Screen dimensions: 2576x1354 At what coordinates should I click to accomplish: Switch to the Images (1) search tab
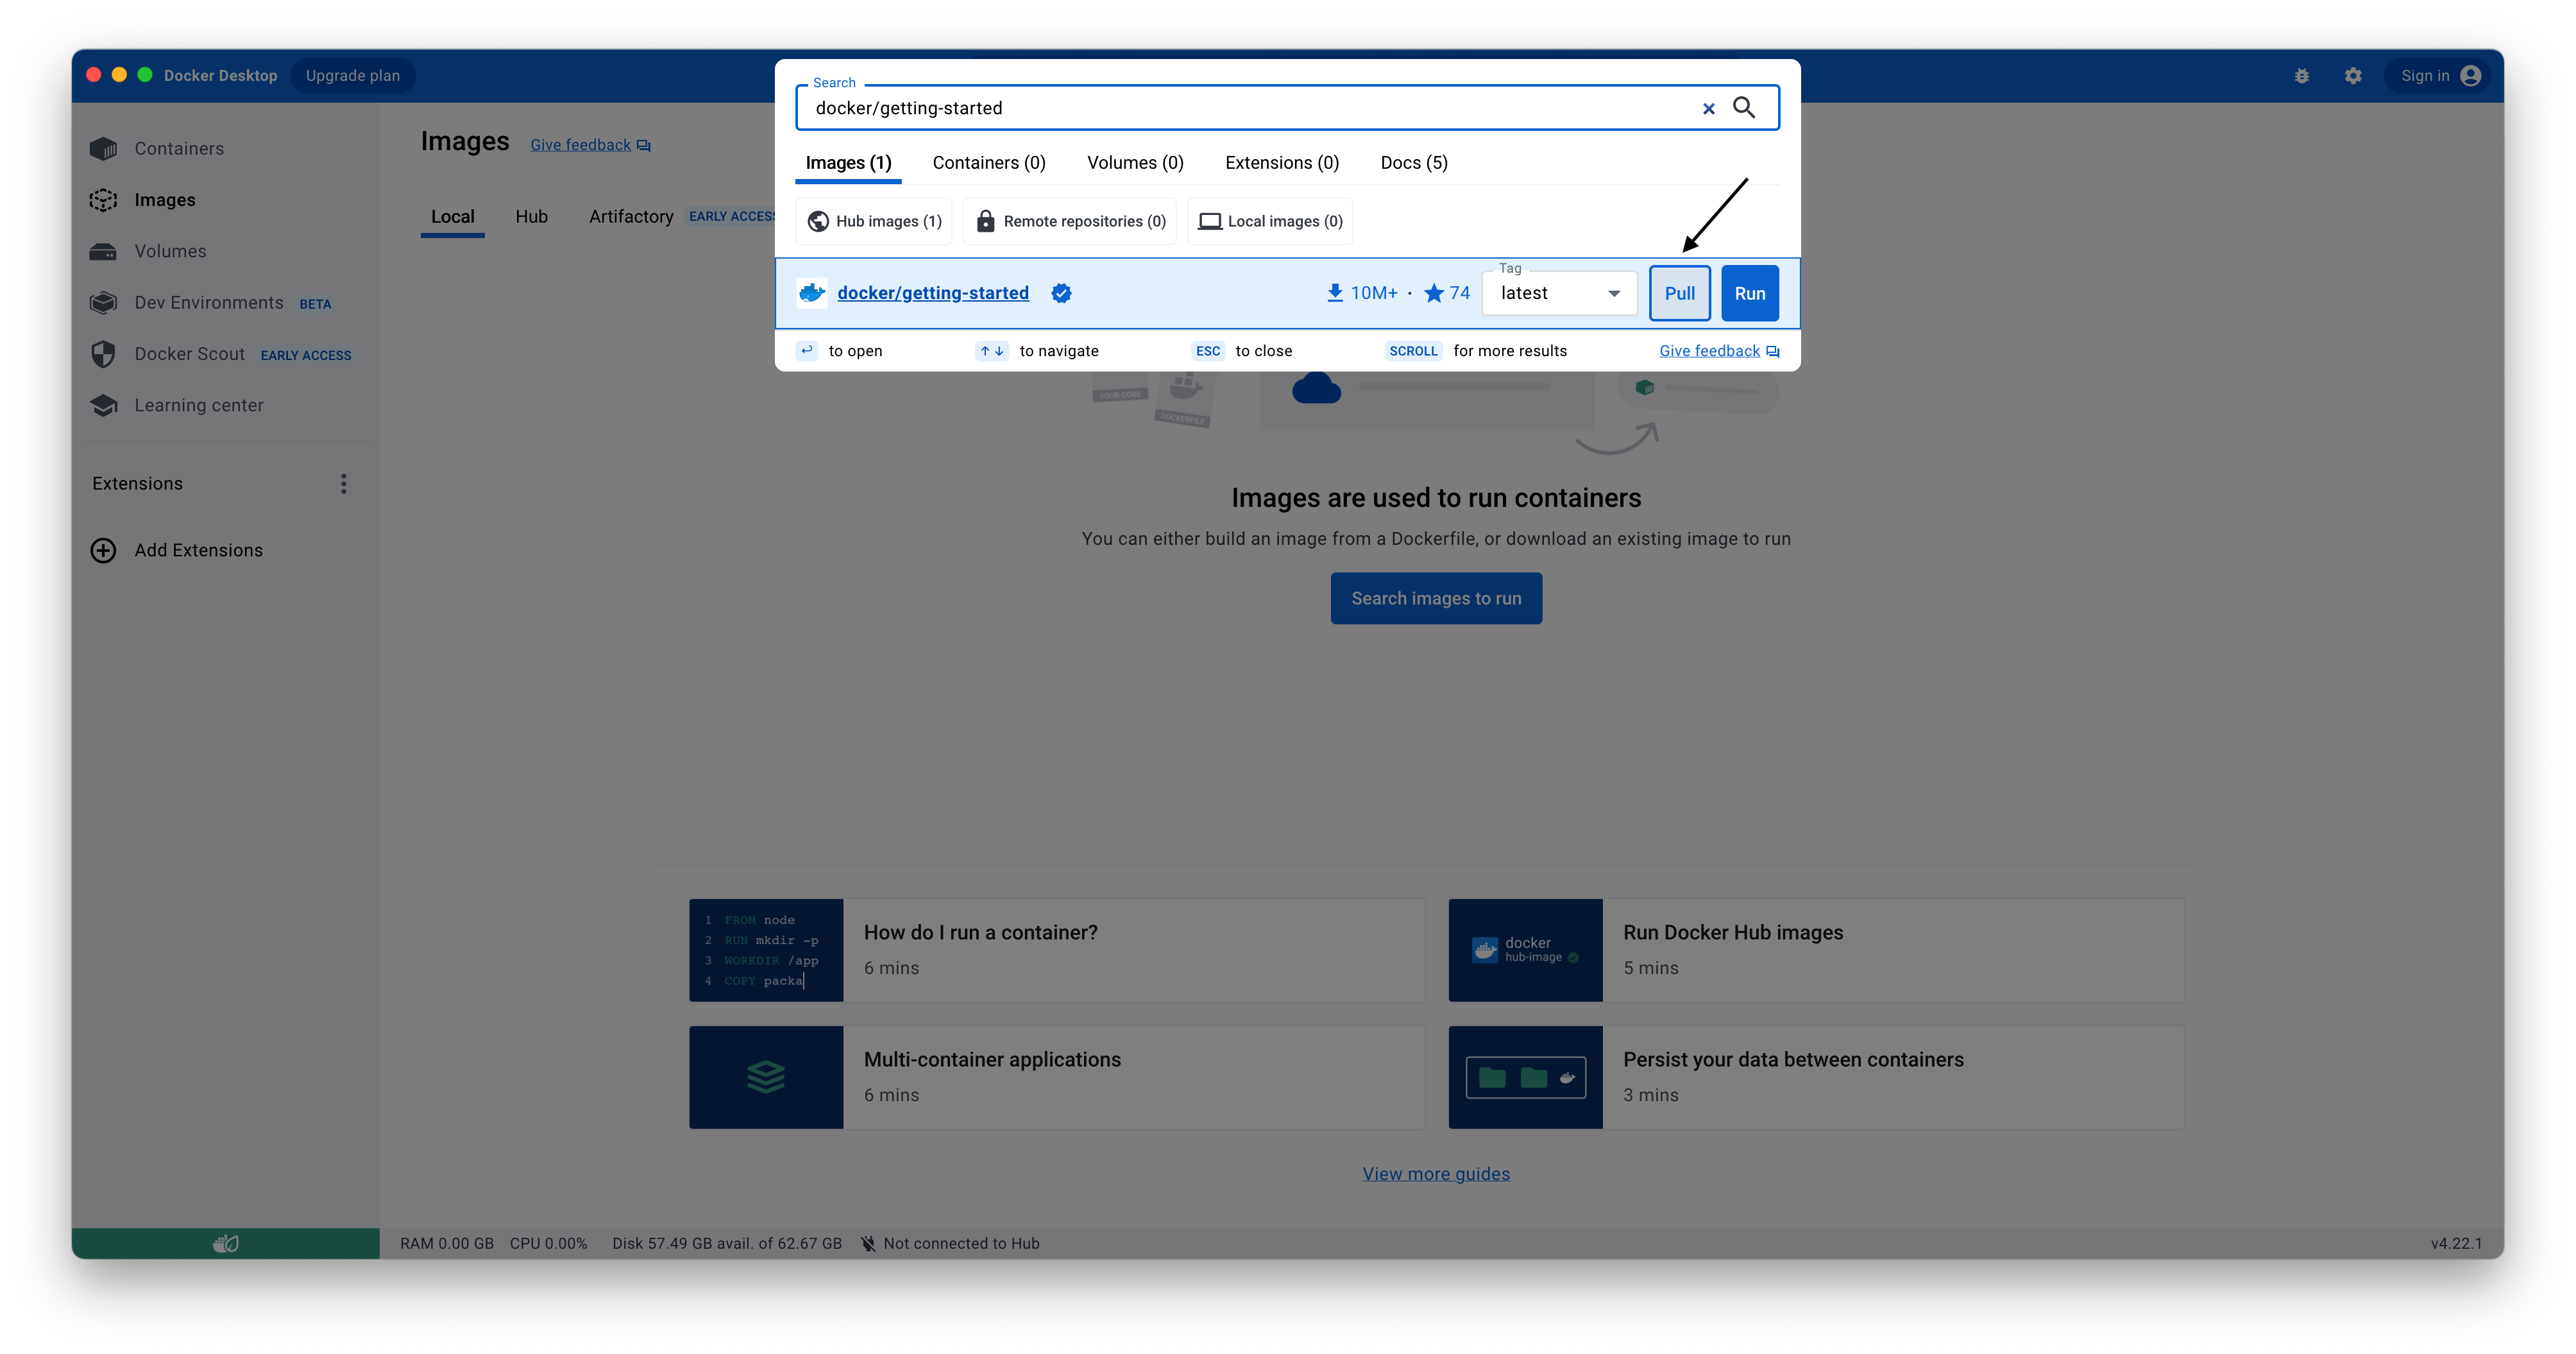pos(848,163)
